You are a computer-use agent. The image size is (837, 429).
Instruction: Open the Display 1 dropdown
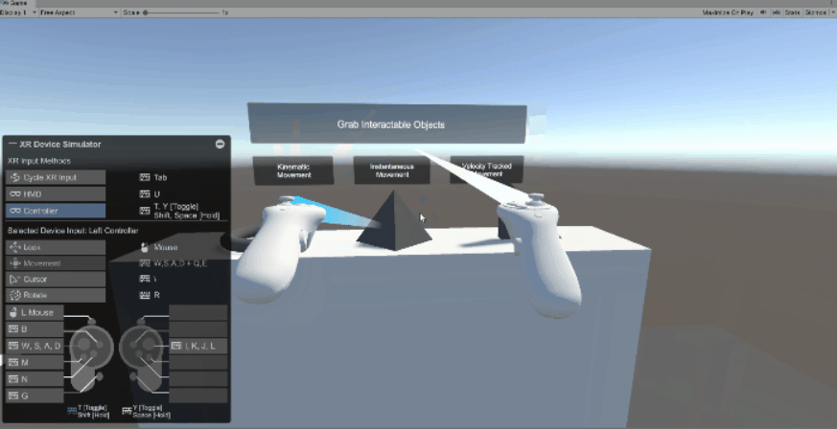tap(19, 13)
